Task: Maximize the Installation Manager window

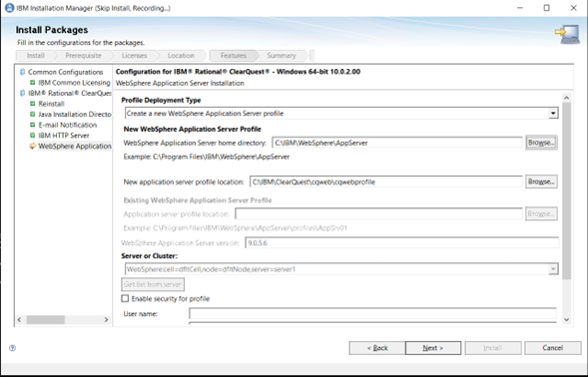Action: 546,8
